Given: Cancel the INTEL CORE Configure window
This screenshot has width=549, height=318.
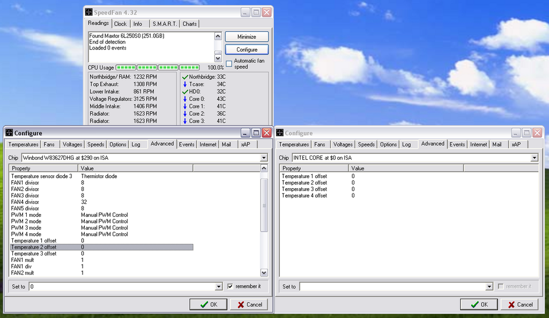Looking at the screenshot, I should tap(520, 305).
